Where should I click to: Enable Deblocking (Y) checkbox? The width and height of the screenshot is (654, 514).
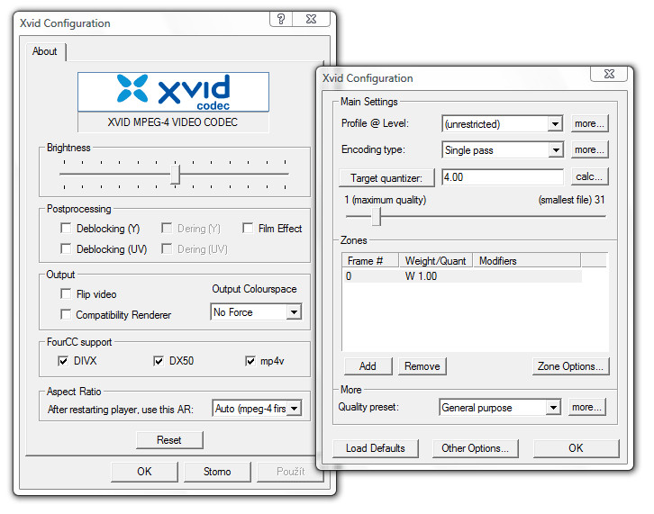[66, 228]
